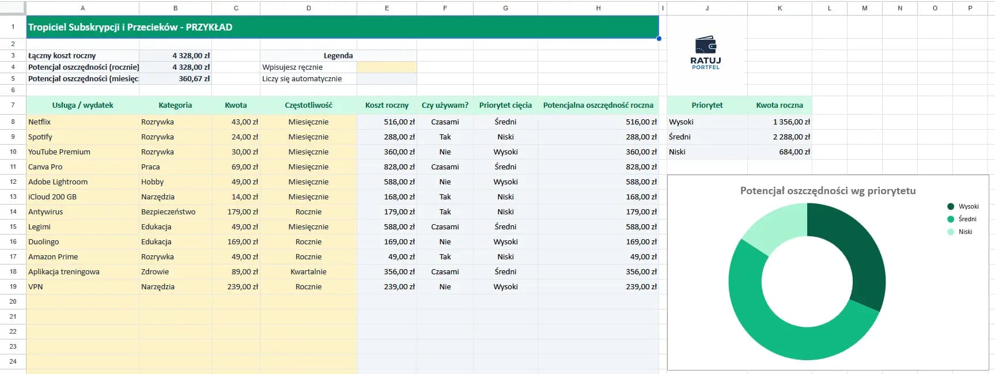This screenshot has height=374, width=995.
Task: Select column H header
Action: point(598,8)
